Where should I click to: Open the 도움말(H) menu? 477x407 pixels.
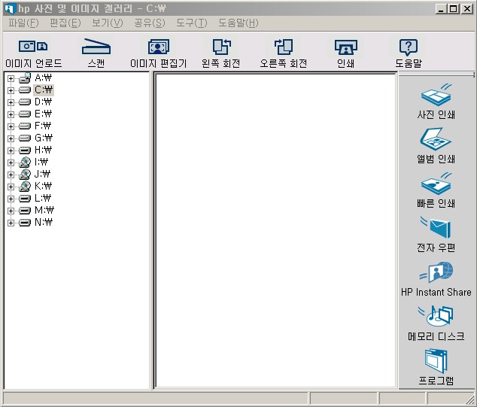(238, 23)
